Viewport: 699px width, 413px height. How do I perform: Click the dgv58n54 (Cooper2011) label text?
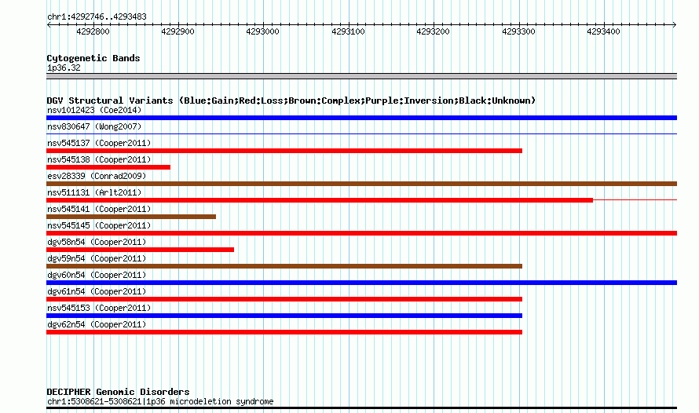pyautogui.click(x=97, y=242)
